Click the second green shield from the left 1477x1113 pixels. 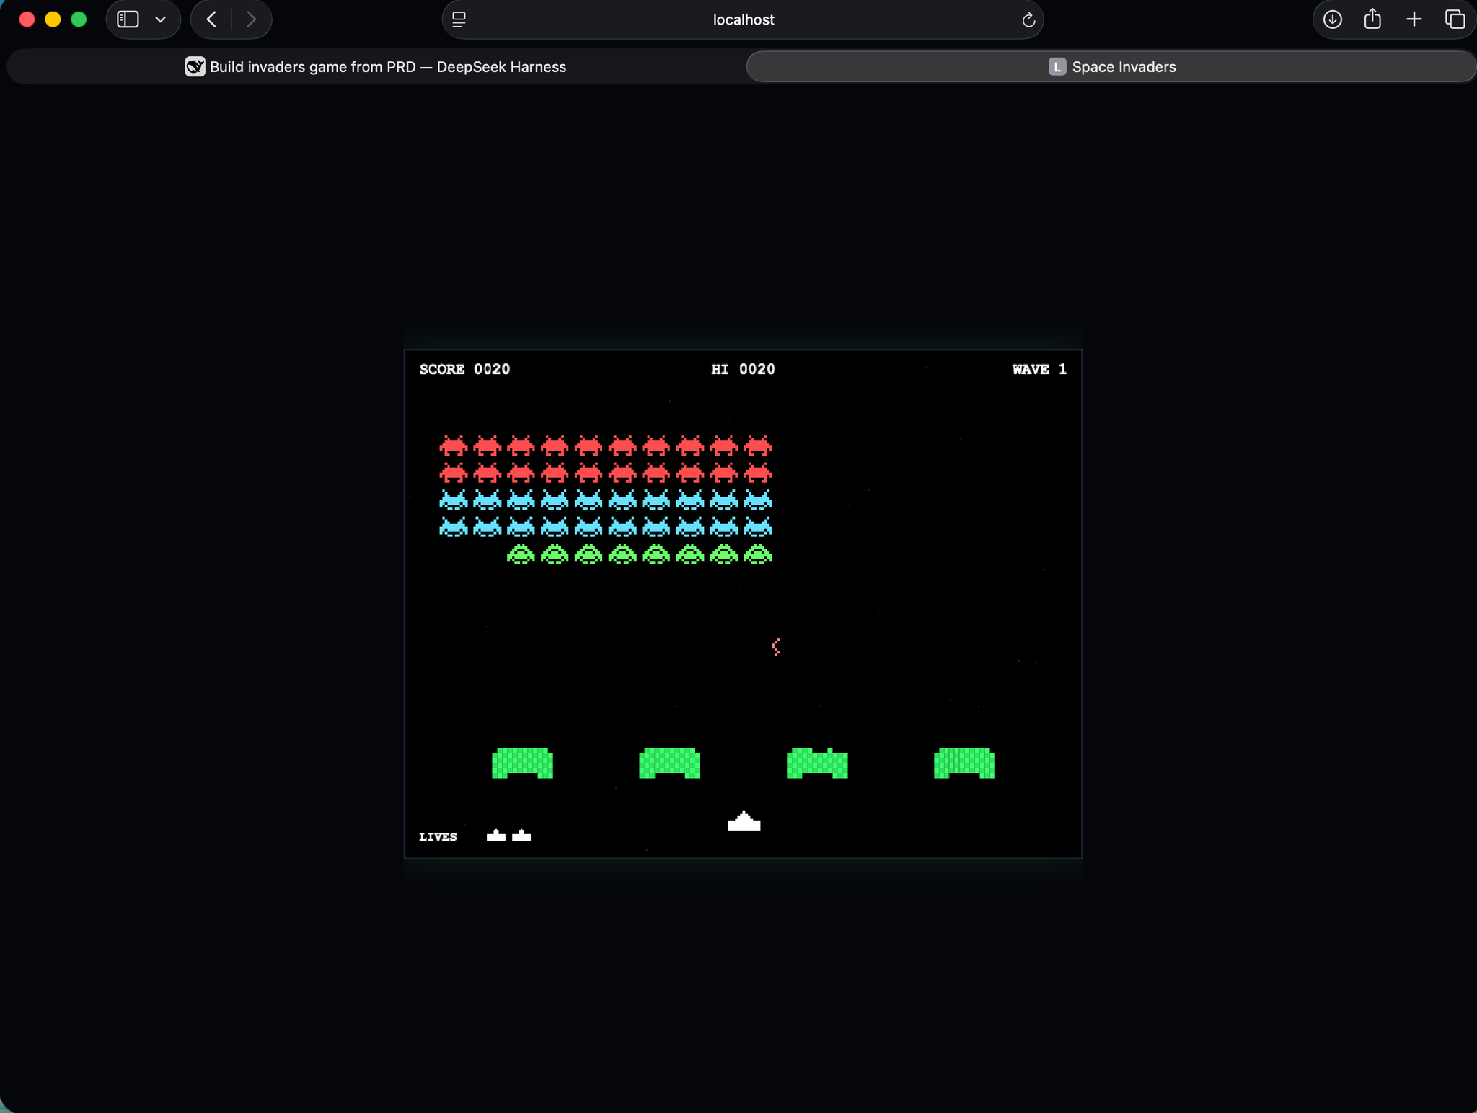pyautogui.click(x=669, y=763)
